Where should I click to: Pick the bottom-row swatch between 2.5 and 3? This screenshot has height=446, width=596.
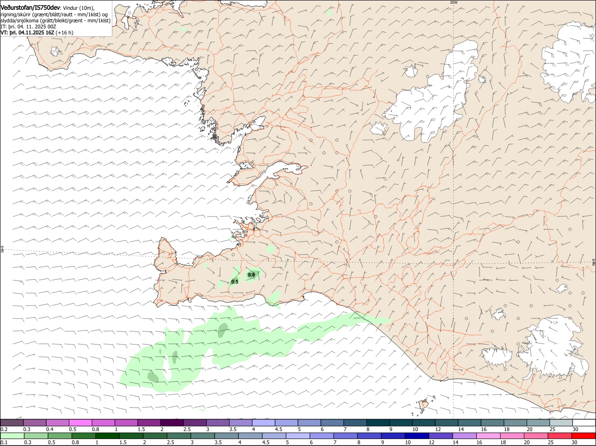pos(178,436)
